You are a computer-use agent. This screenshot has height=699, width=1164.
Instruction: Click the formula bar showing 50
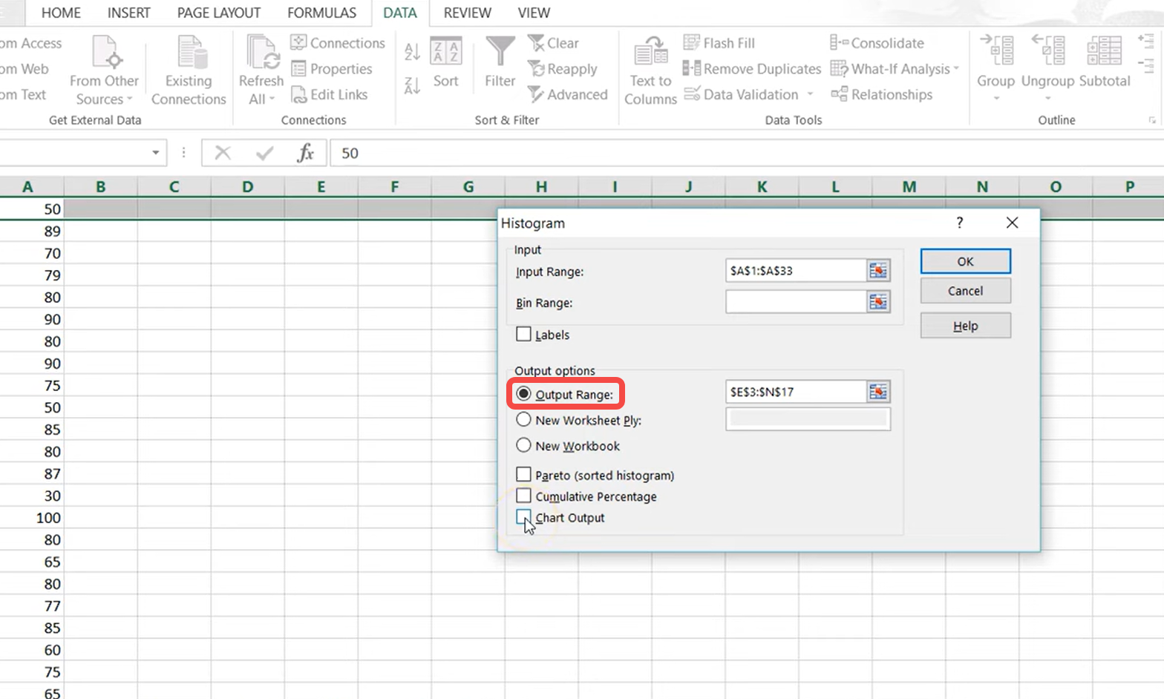click(x=747, y=153)
